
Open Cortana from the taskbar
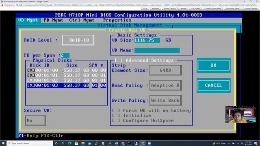56,143
